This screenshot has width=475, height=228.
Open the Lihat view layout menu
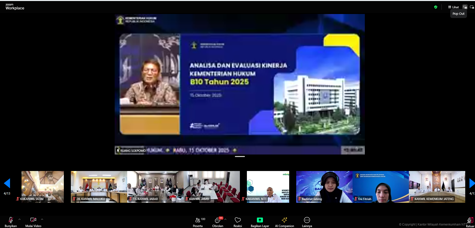point(453,7)
